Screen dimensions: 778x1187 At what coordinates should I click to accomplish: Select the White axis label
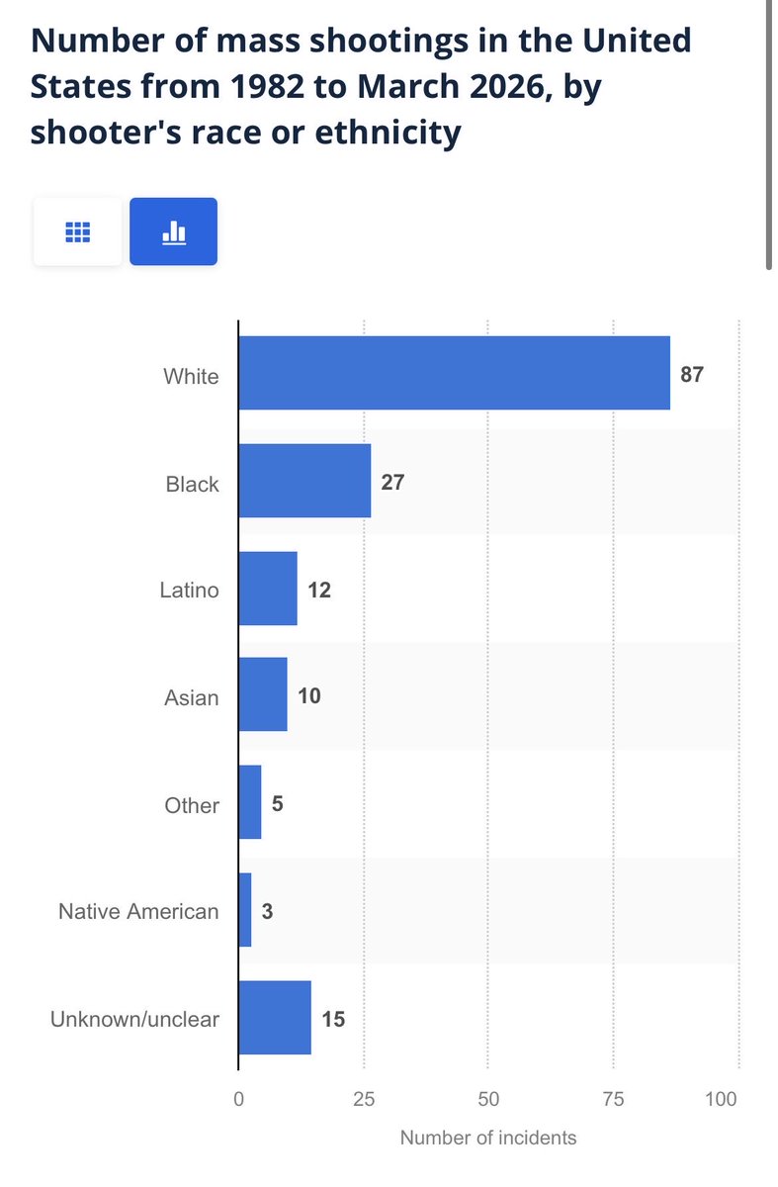click(x=192, y=377)
